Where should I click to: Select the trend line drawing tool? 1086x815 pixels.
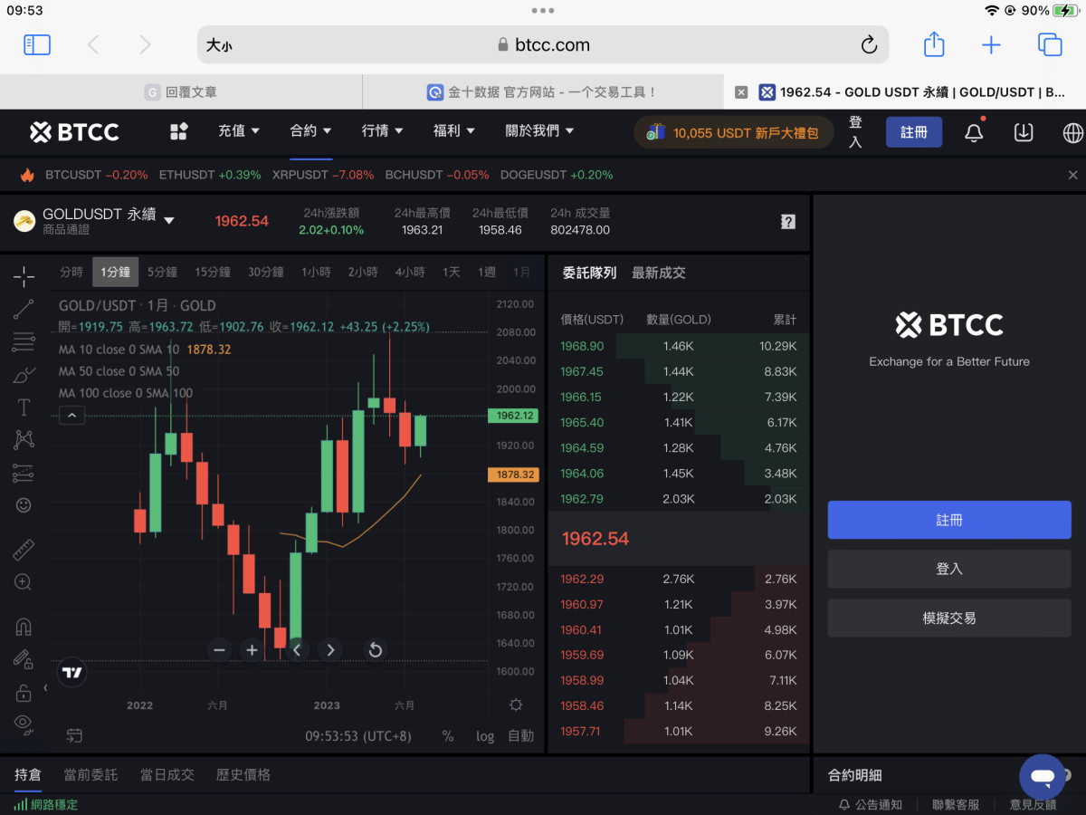24,309
